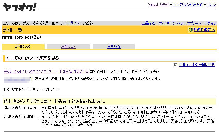Click the ログイン link in the top-right navigation bar

coord(210,23)
